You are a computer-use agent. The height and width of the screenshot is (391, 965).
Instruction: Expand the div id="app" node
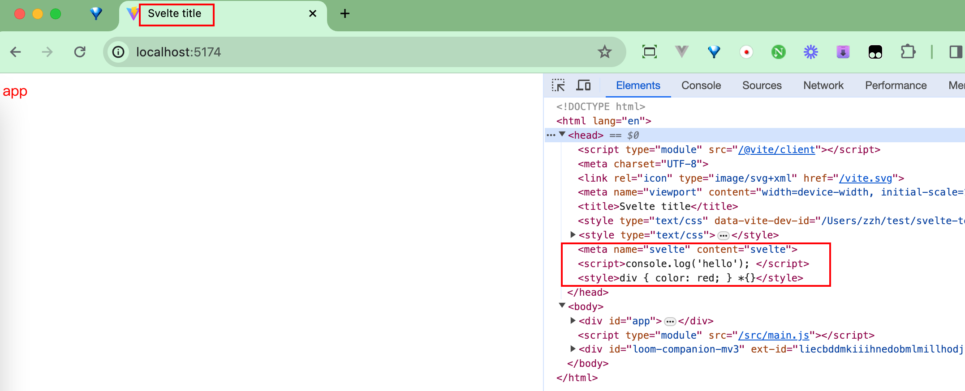pyautogui.click(x=573, y=321)
